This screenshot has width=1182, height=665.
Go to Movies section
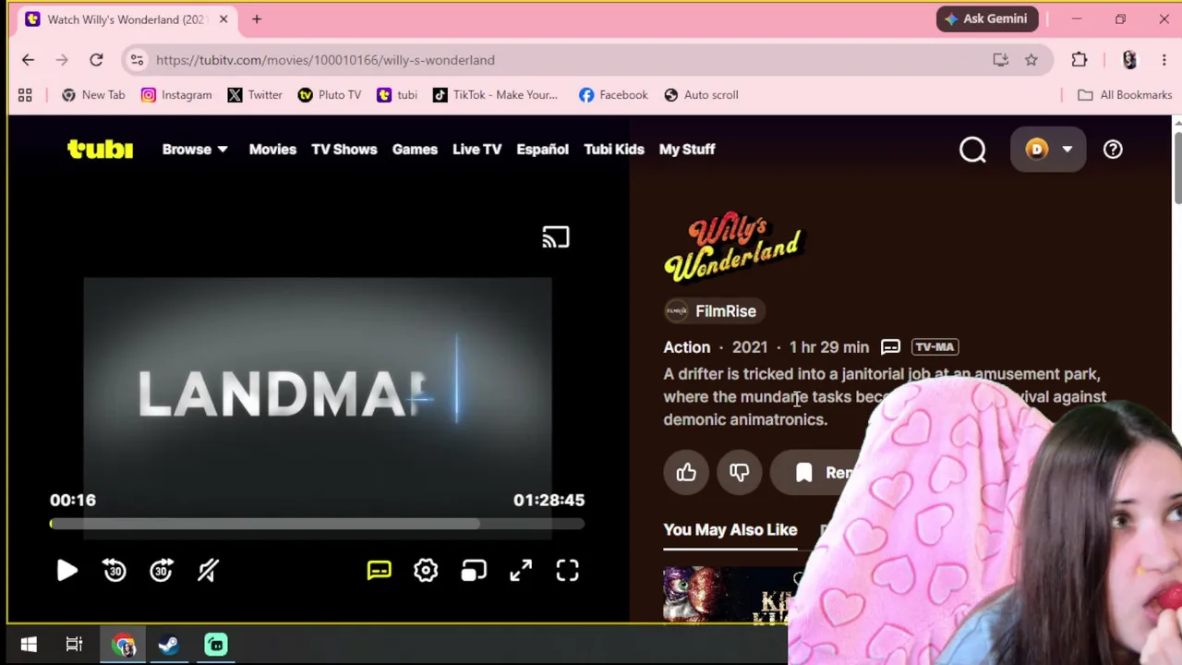point(272,149)
